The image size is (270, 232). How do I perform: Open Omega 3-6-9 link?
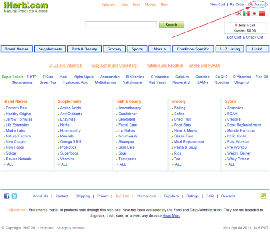coord(71,142)
